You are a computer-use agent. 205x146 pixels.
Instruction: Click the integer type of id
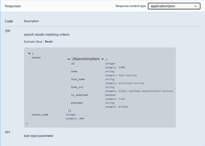(x=110, y=63)
